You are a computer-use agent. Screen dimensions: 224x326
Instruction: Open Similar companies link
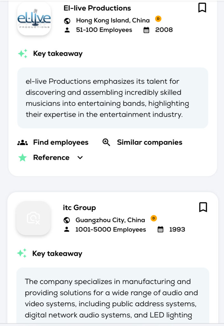pos(149,142)
